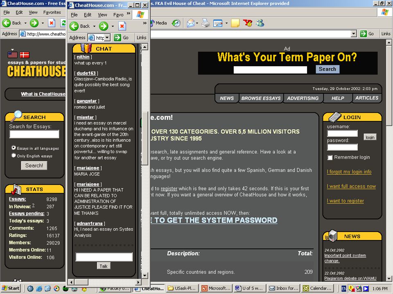Click chat popup vertical scrollbar down arrow
This screenshot has height=294, width=393.
(x=145, y=276)
